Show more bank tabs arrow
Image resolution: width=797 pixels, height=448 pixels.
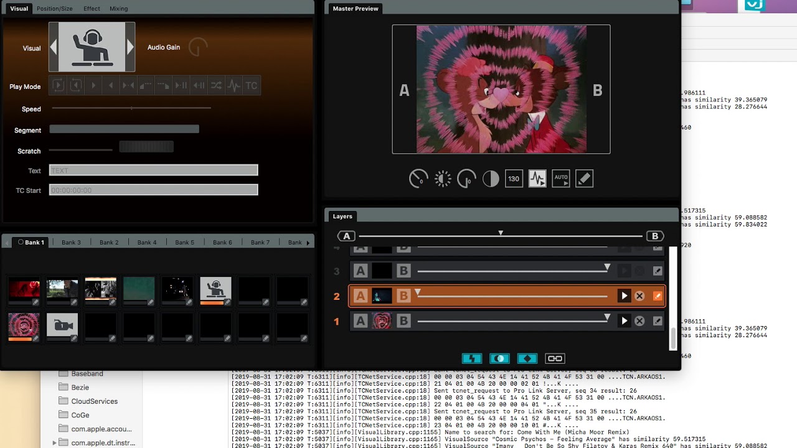[x=308, y=243]
